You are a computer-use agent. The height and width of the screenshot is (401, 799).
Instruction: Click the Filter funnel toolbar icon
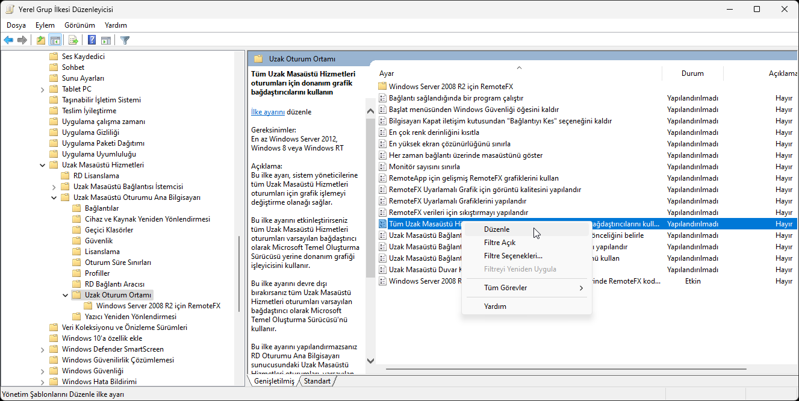[x=125, y=40]
